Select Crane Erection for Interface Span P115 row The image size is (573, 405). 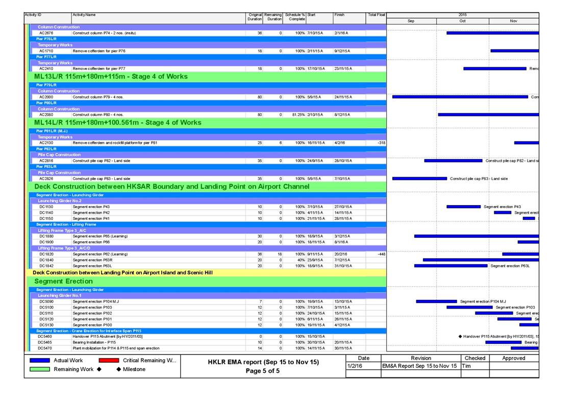click(208, 331)
